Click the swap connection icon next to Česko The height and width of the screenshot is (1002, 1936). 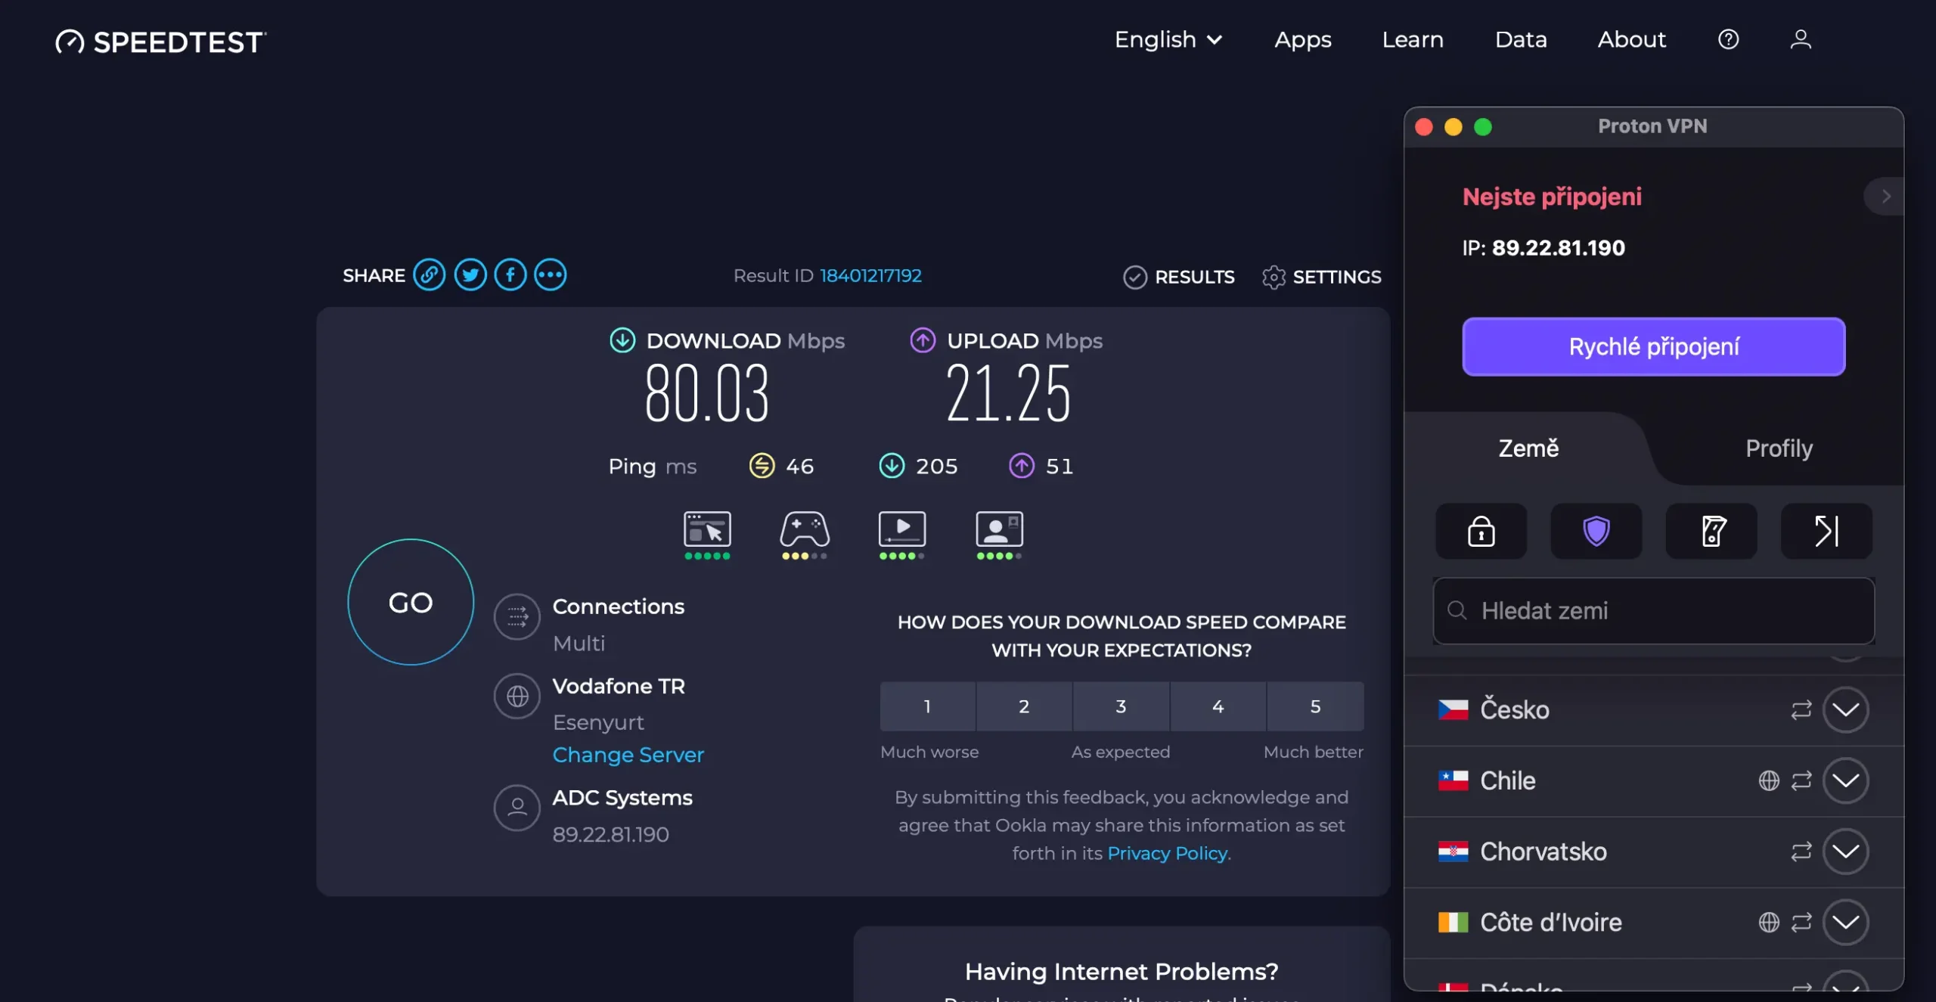(x=1801, y=709)
